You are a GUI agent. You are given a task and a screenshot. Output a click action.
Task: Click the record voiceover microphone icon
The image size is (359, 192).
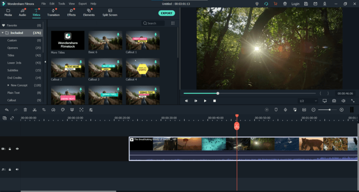tap(285, 110)
